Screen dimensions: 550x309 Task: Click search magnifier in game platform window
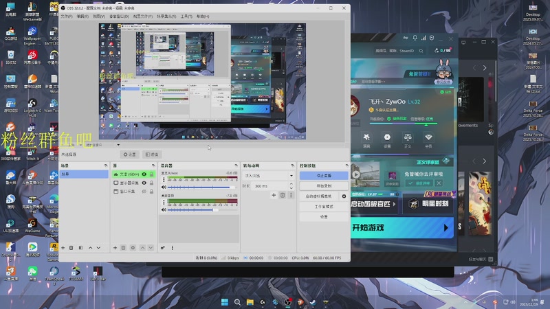tap(421, 51)
